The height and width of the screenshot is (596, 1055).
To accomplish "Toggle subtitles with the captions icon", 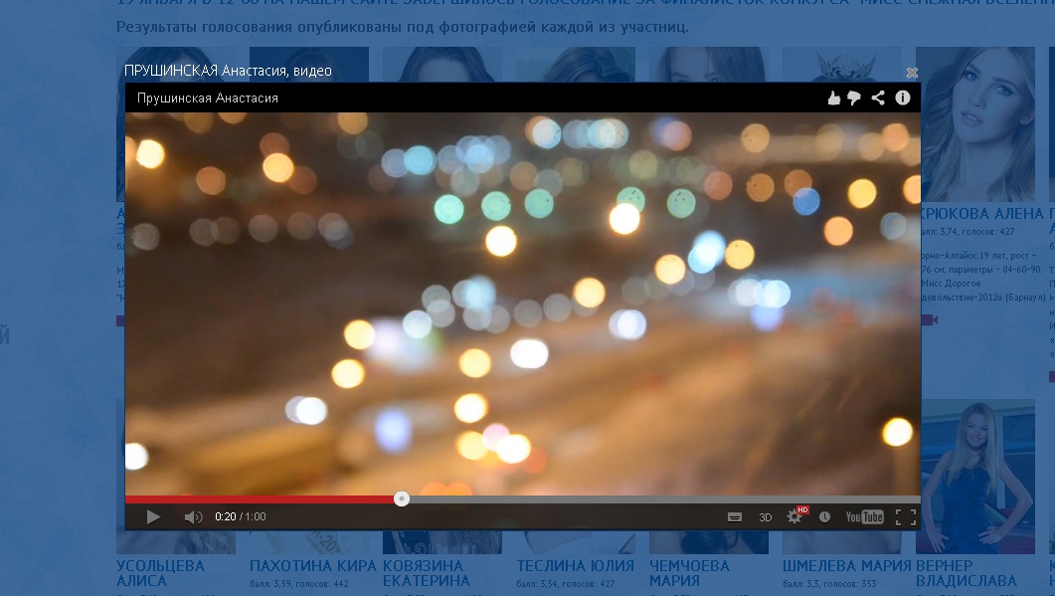I will pos(735,517).
